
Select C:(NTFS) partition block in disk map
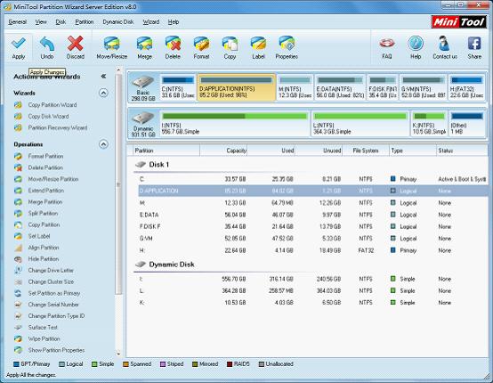tap(178, 87)
